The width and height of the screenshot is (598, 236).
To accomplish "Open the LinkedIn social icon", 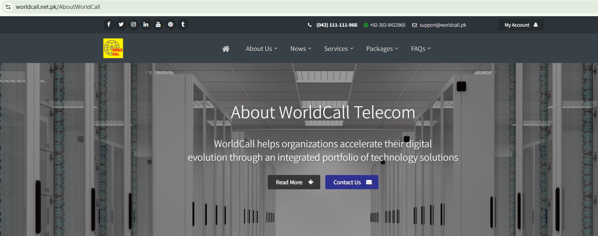I will pyautogui.click(x=146, y=25).
